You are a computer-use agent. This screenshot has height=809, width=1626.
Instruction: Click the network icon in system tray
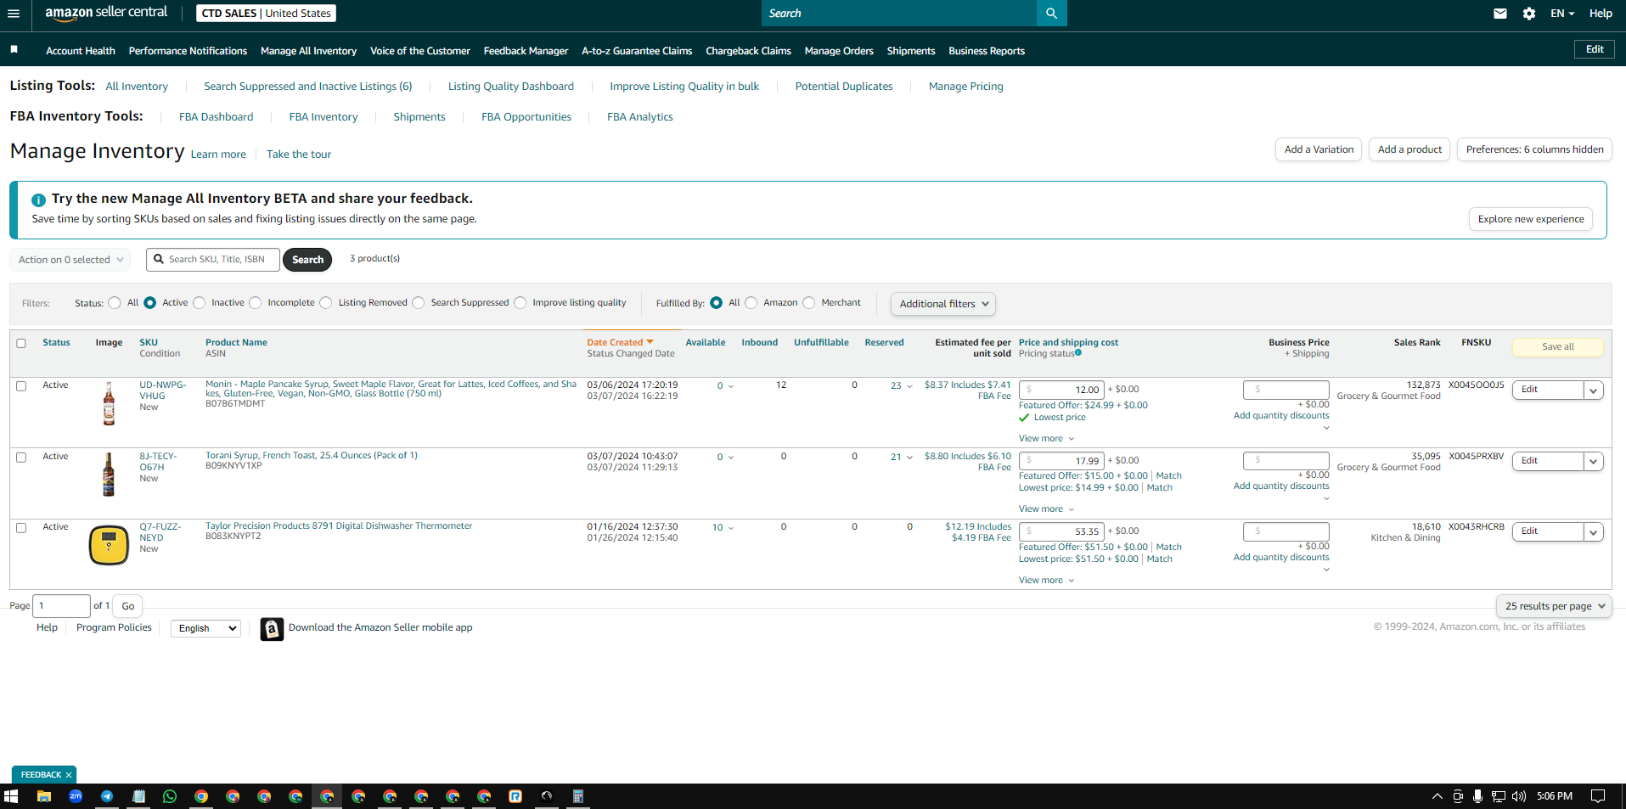[x=1499, y=796]
